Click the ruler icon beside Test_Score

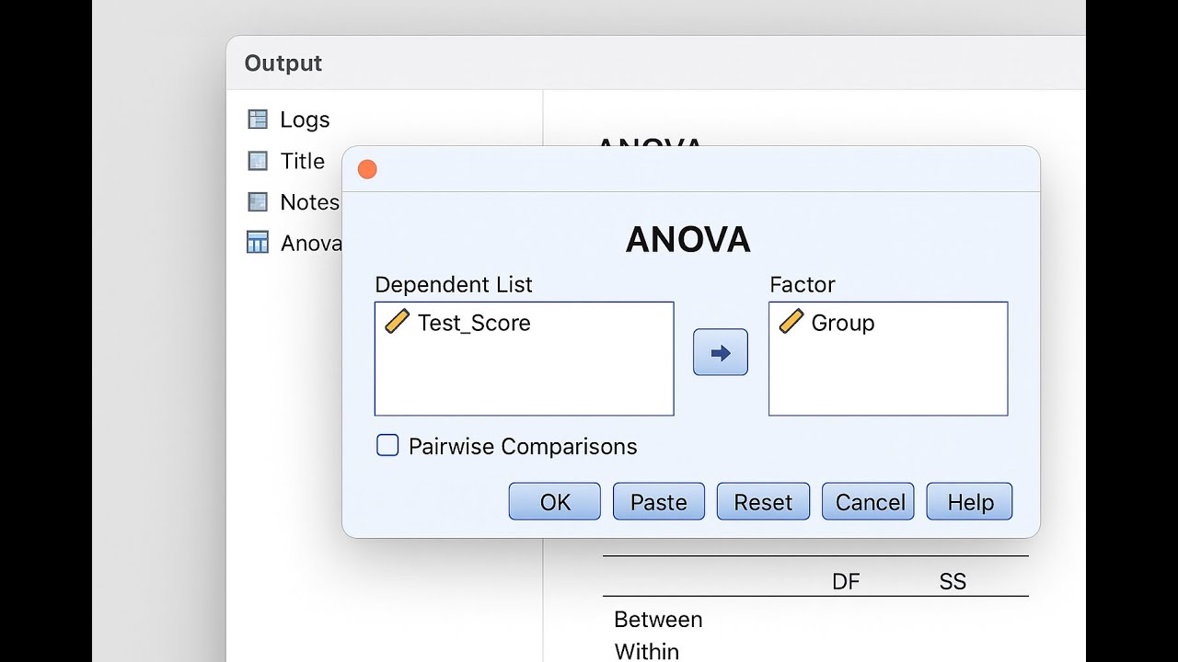point(397,322)
